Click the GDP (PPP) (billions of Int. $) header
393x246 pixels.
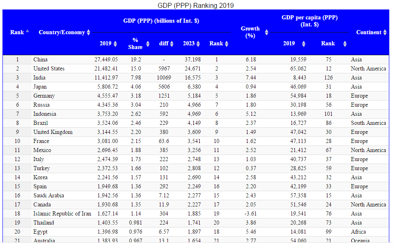coord(161,21)
